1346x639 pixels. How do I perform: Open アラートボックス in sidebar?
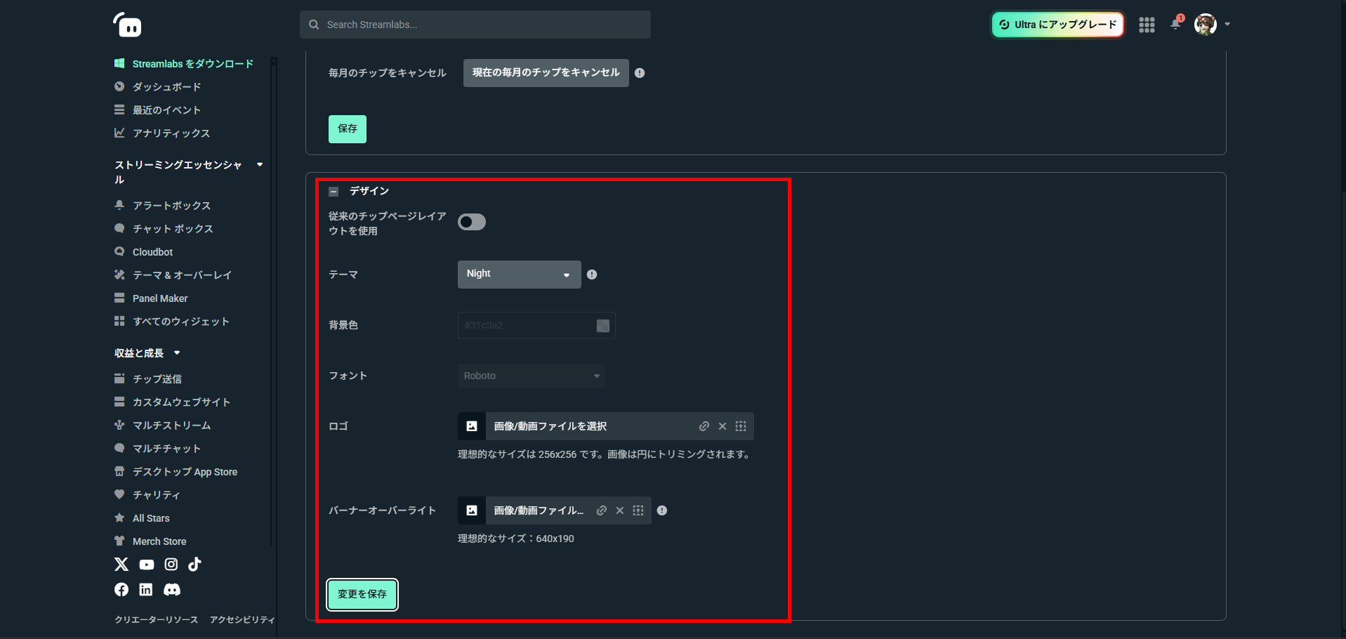[171, 206]
